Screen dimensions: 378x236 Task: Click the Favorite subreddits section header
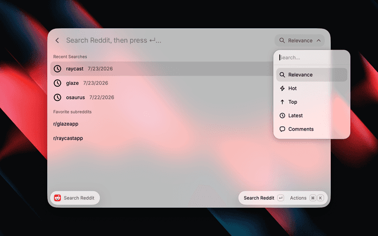pos(72,112)
